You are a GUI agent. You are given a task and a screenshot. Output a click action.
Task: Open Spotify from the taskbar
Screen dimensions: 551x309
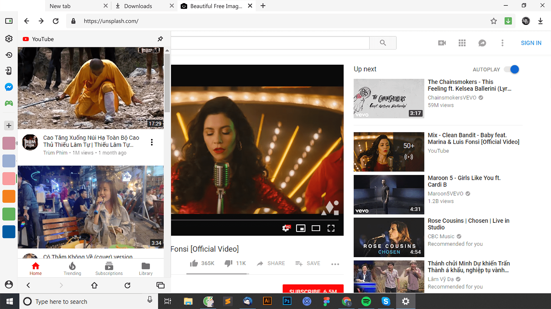click(x=366, y=301)
